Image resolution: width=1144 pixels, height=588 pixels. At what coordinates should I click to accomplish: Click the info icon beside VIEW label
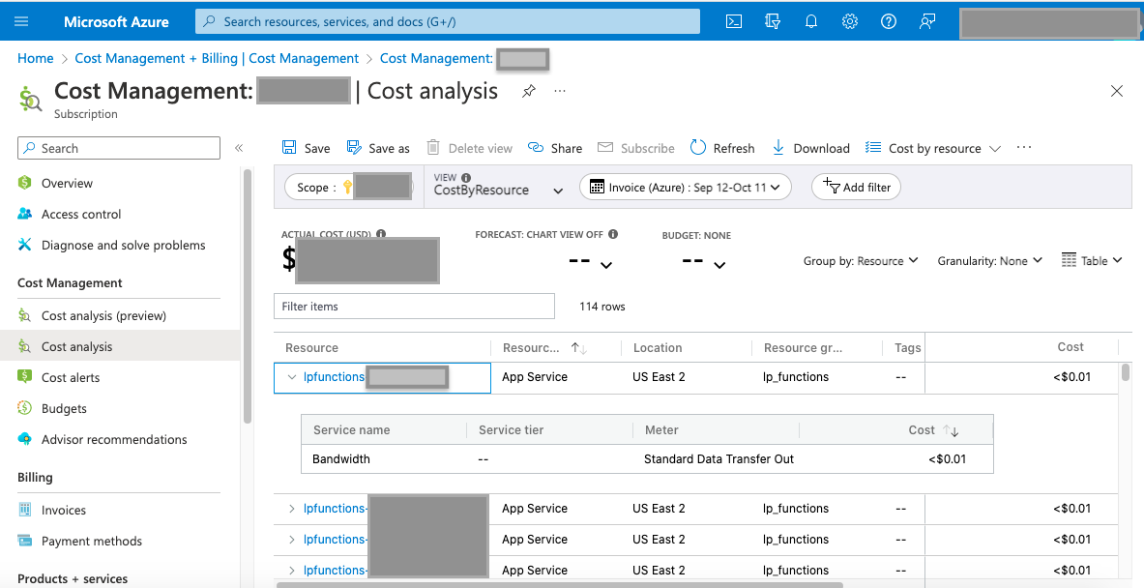(466, 177)
